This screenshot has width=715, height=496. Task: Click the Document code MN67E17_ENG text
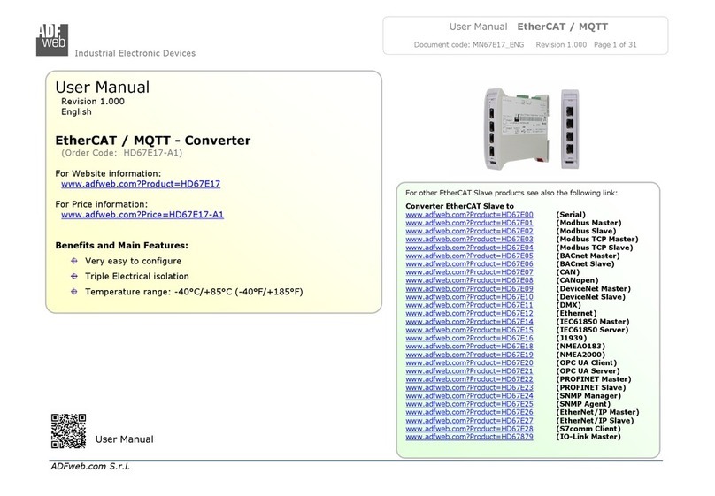click(469, 44)
